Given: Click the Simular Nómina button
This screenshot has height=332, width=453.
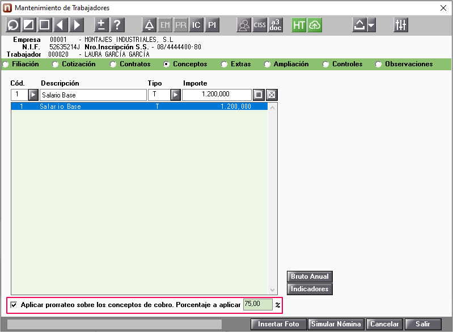Looking at the screenshot, I should [x=336, y=325].
